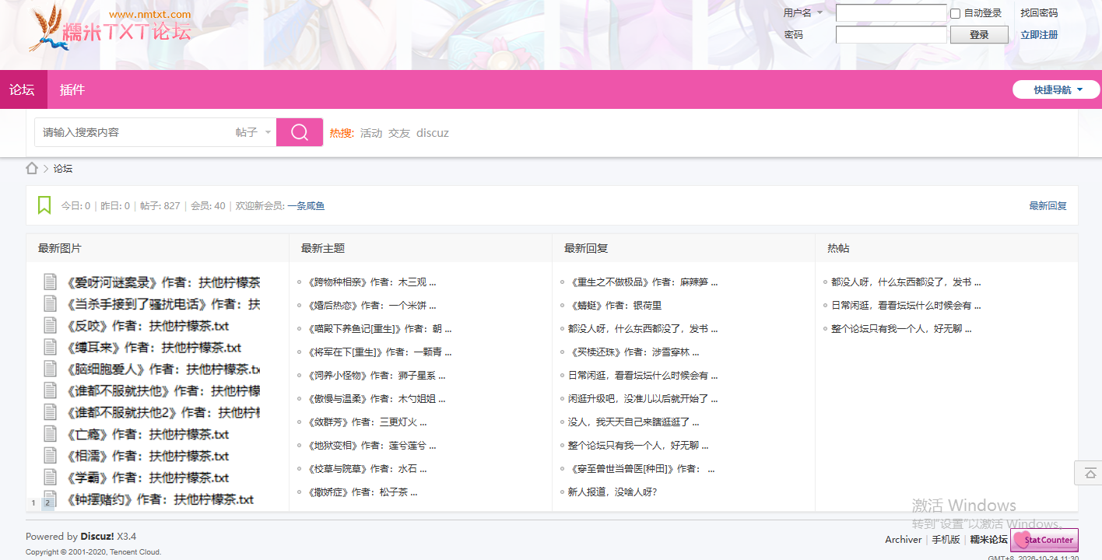Click file icon beside 《相濡》
Image resolution: width=1102 pixels, height=560 pixels.
pos(51,456)
